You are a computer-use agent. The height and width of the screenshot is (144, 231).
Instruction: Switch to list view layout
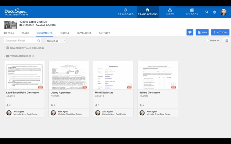click(226, 40)
